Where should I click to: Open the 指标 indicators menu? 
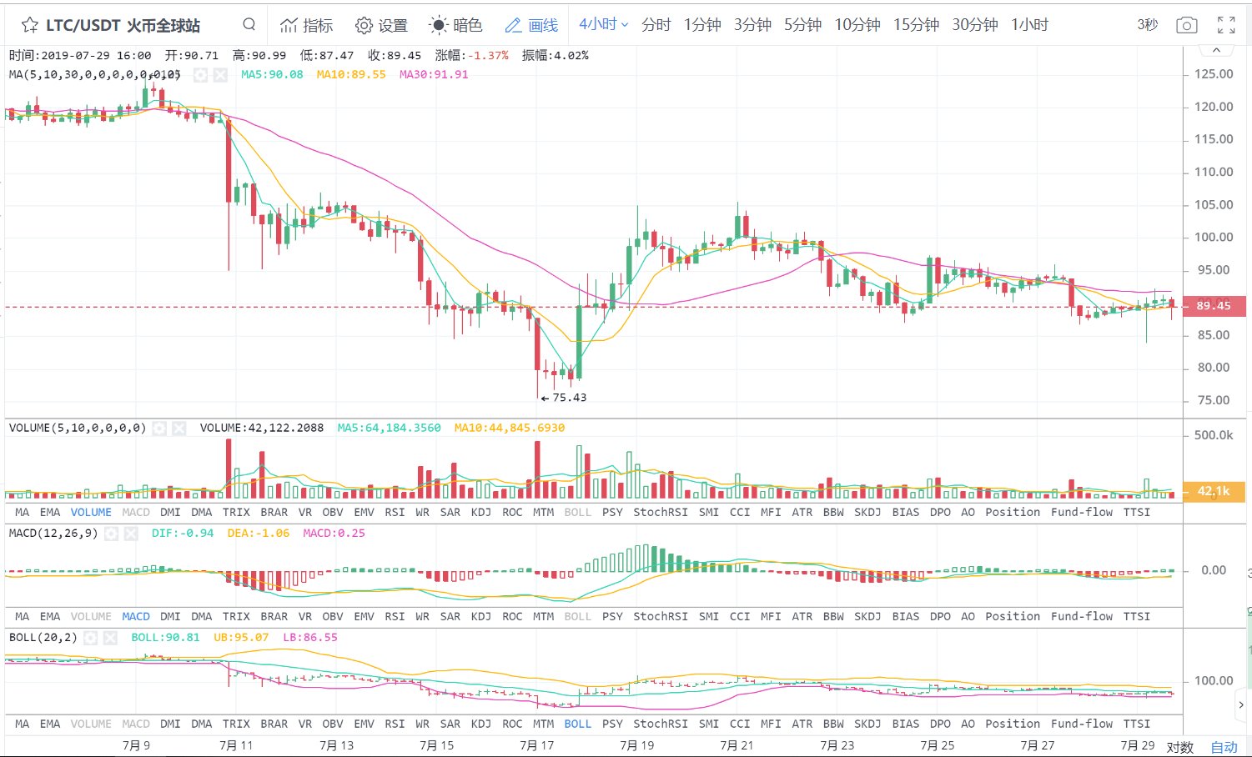[307, 25]
